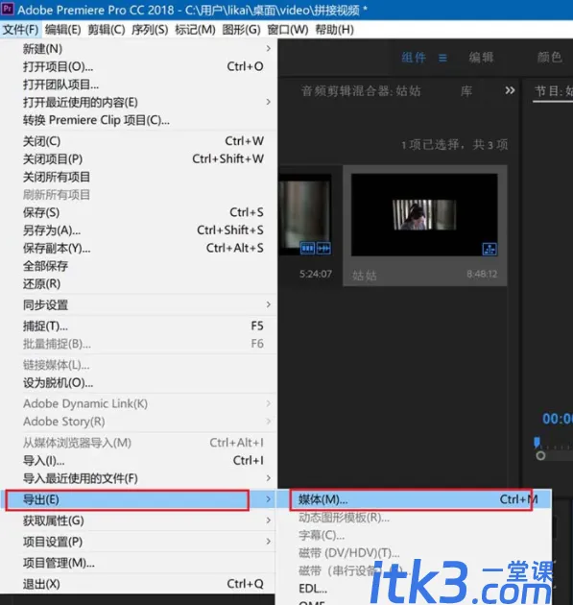Open 组件 workspace menu icon
Screen dimensions: 573x605
(442, 58)
